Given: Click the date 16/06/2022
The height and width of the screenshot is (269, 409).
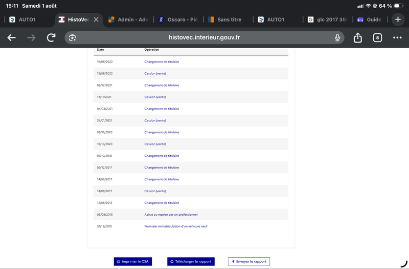Looking at the screenshot, I should pyautogui.click(x=105, y=61).
